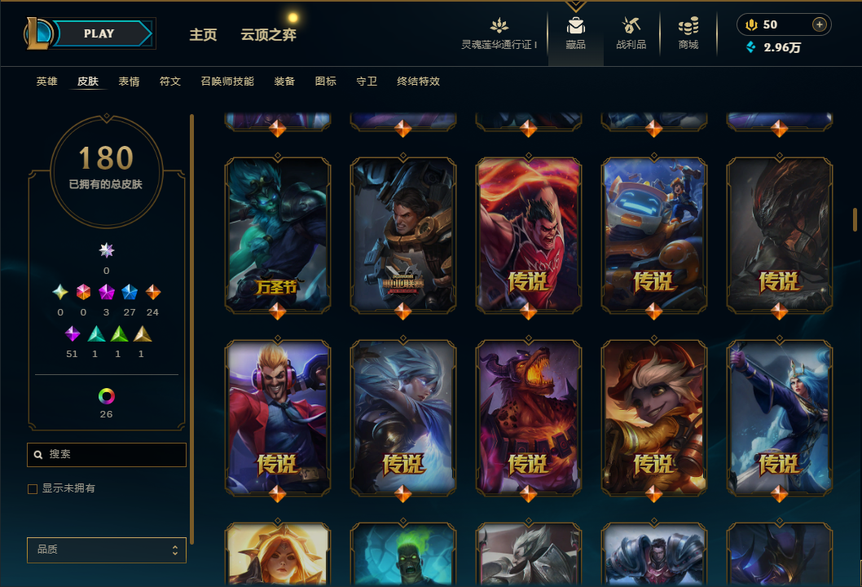Click the skin grid scrollbar handle
The height and width of the screenshot is (587, 862).
855,219
